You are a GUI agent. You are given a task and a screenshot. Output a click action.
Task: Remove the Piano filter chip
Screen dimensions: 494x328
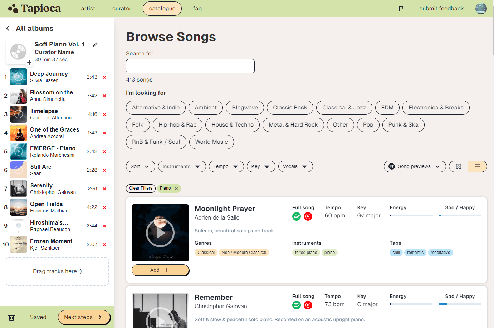pyautogui.click(x=176, y=189)
